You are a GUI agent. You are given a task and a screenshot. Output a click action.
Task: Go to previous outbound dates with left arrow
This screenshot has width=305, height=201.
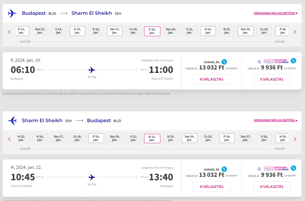point(9,32)
